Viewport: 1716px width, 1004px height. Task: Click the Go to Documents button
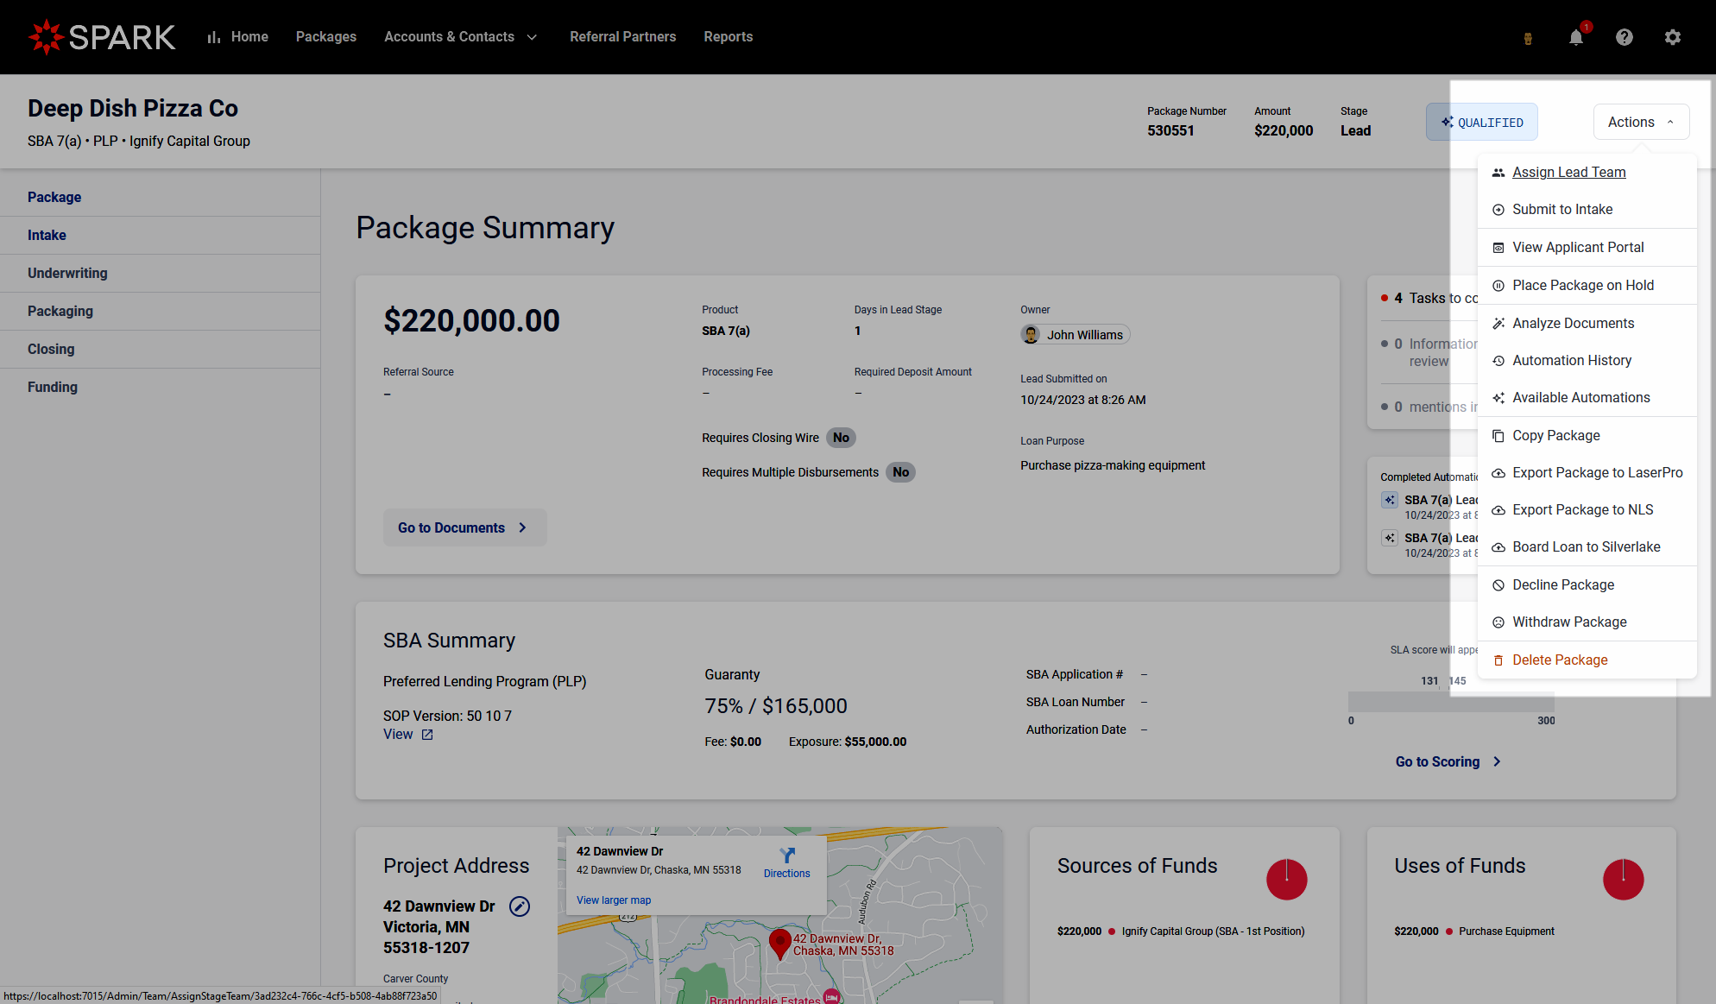click(464, 527)
